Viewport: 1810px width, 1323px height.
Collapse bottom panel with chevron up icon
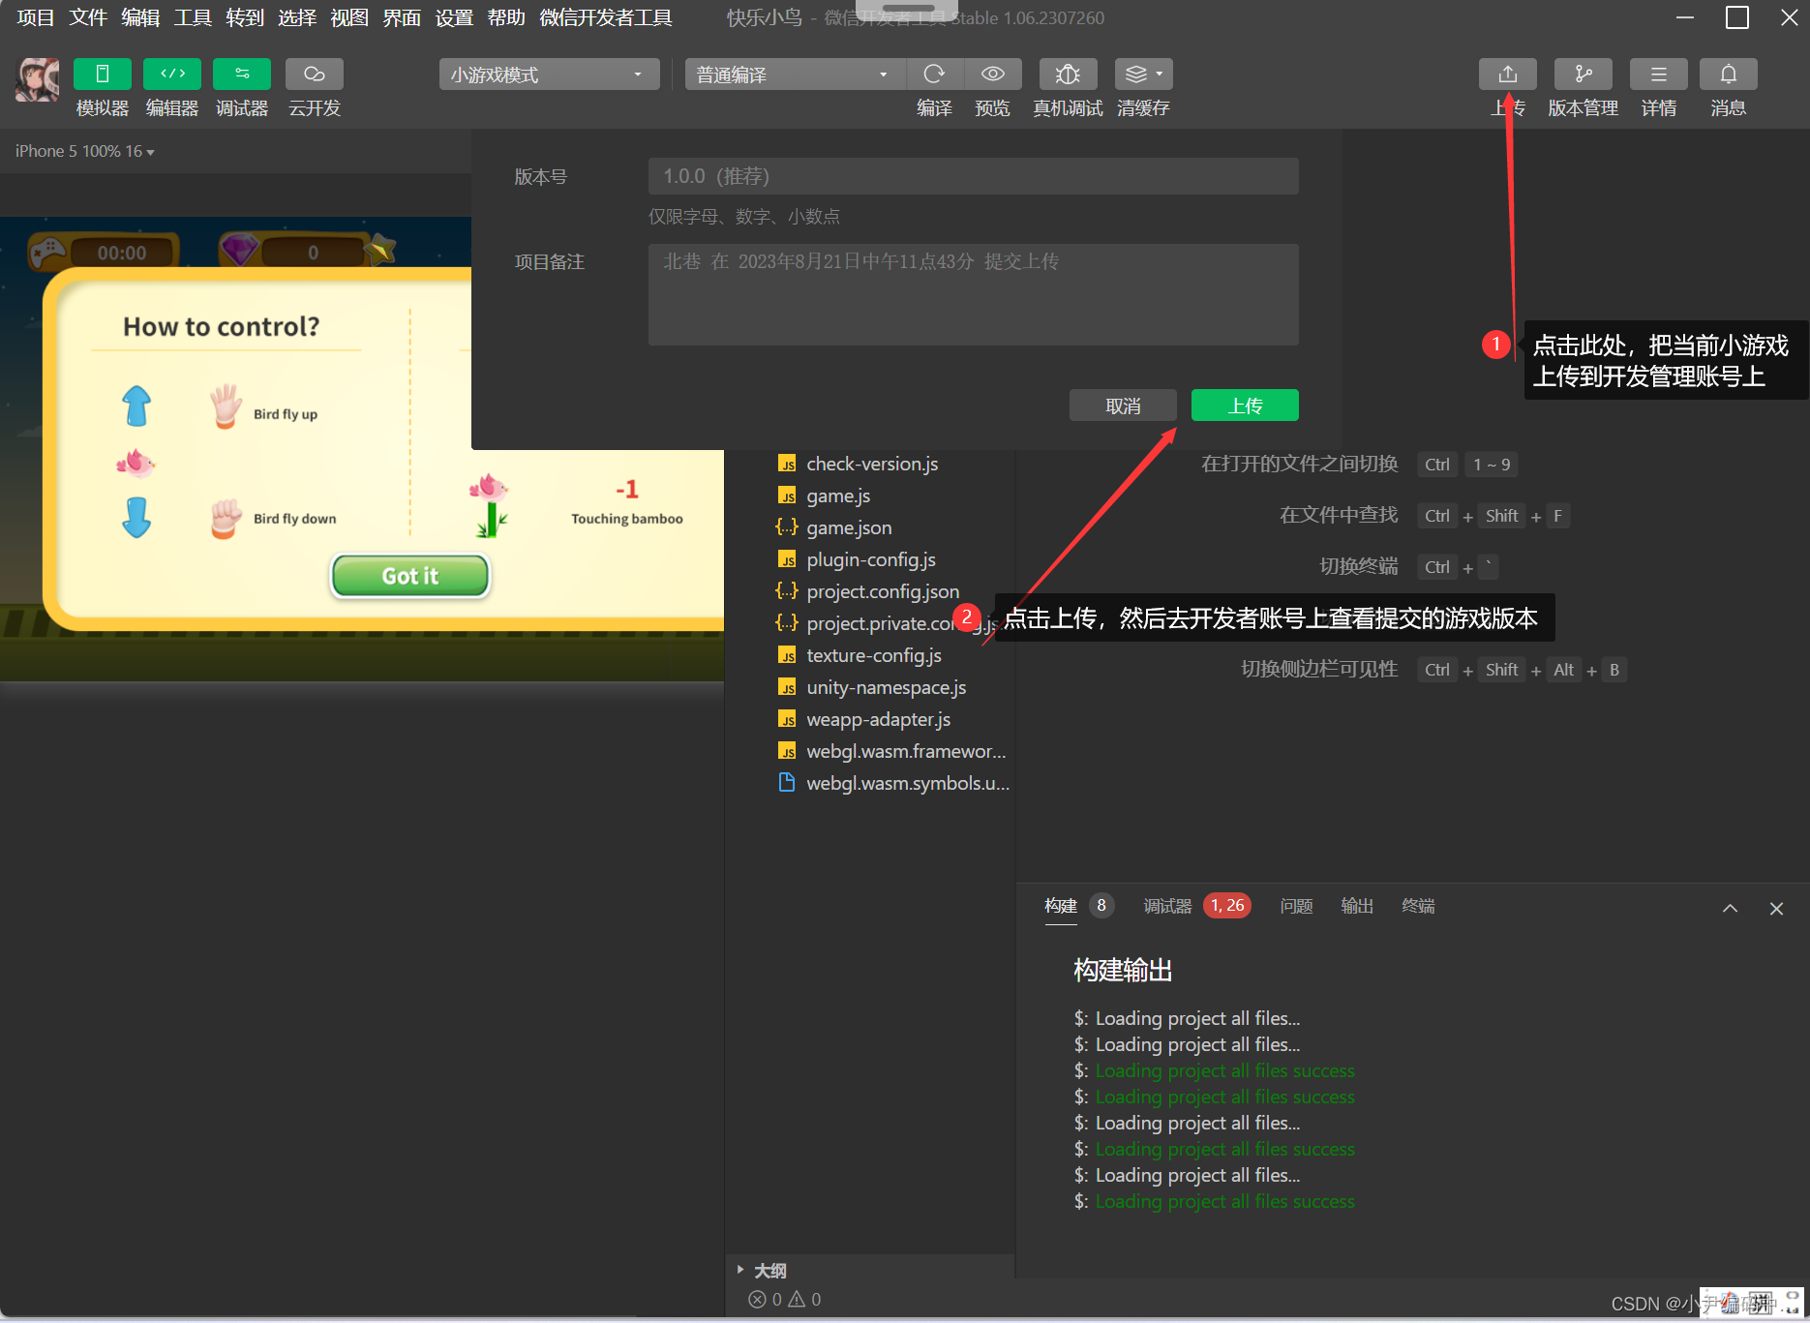1730,909
